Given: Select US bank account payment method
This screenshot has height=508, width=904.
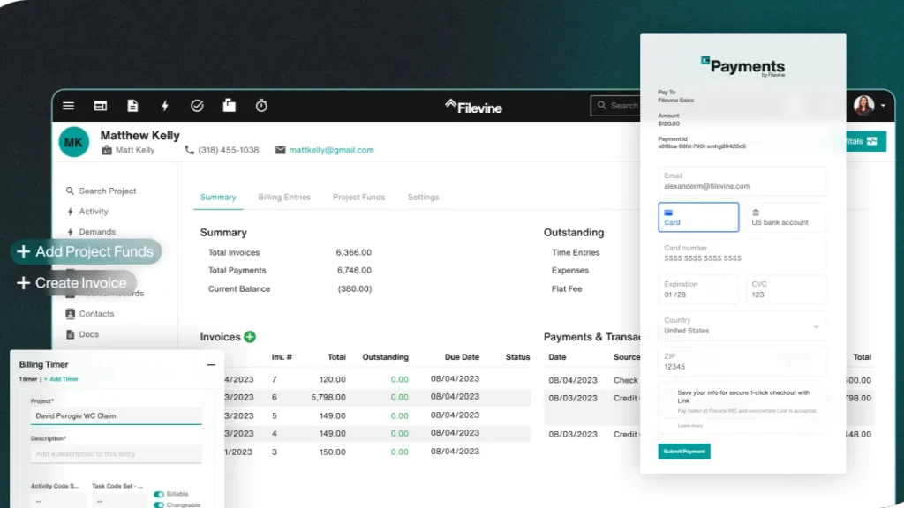Looking at the screenshot, I should pos(785,217).
